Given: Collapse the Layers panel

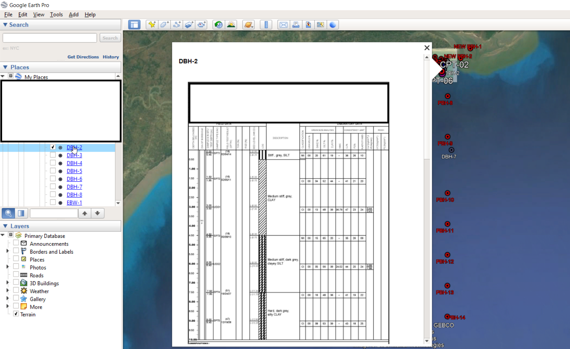Looking at the screenshot, I should [6, 226].
